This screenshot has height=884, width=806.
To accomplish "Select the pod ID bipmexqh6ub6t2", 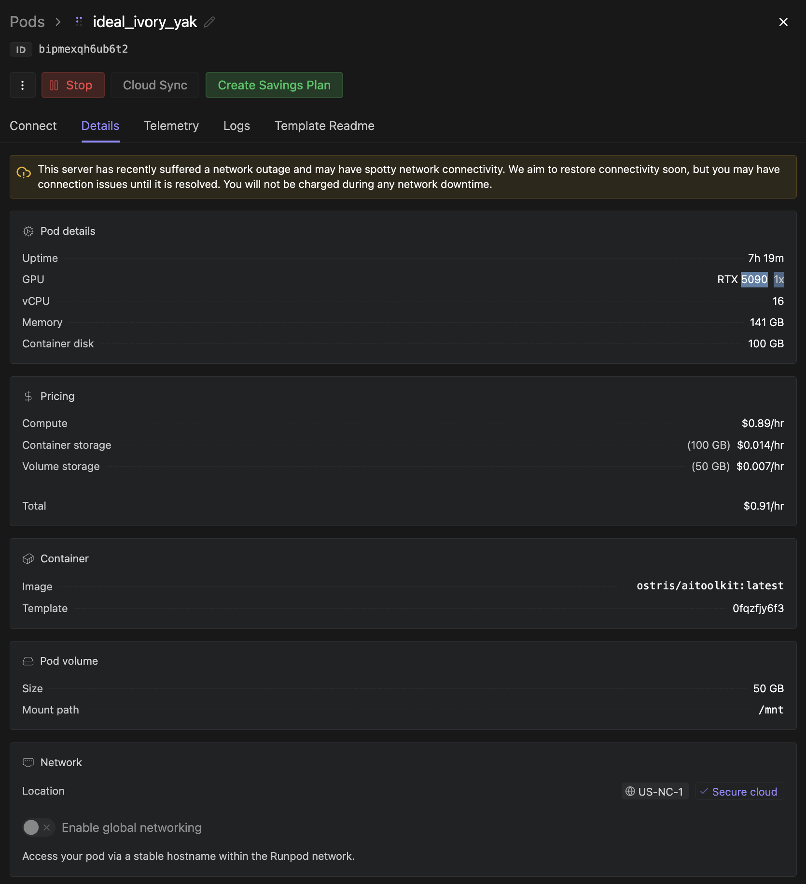I will coord(83,49).
